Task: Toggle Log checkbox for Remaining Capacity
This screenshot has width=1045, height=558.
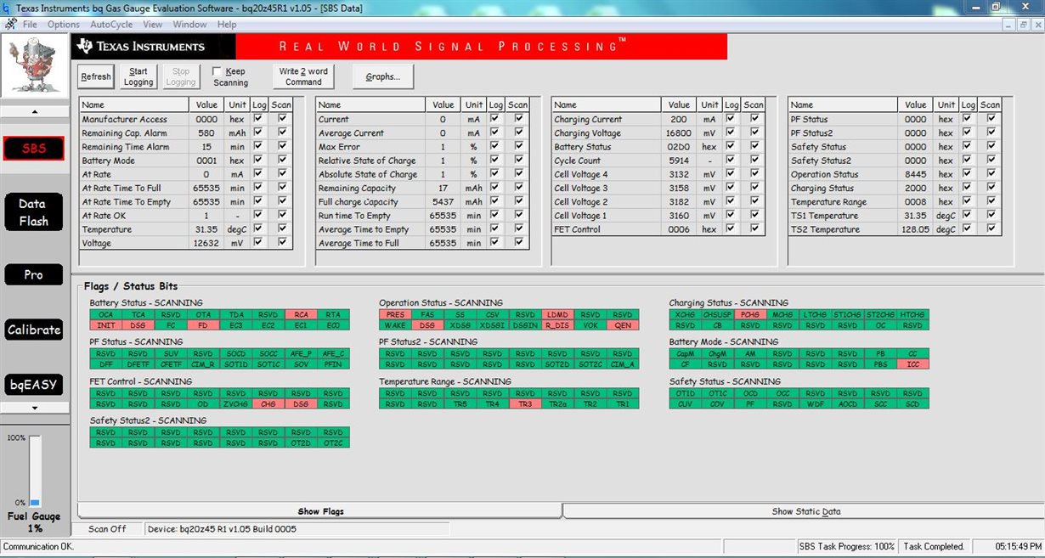Action: point(494,188)
